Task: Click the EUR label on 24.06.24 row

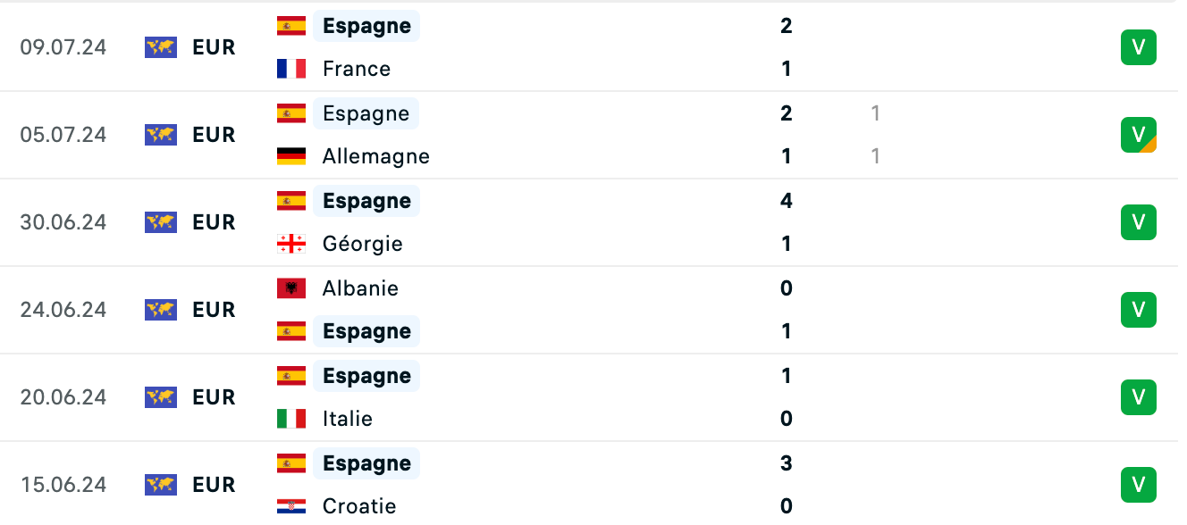Action: coord(215,310)
